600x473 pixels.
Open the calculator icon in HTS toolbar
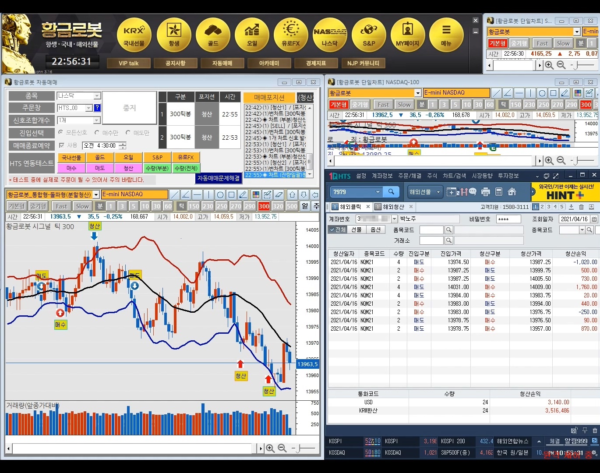(498, 191)
